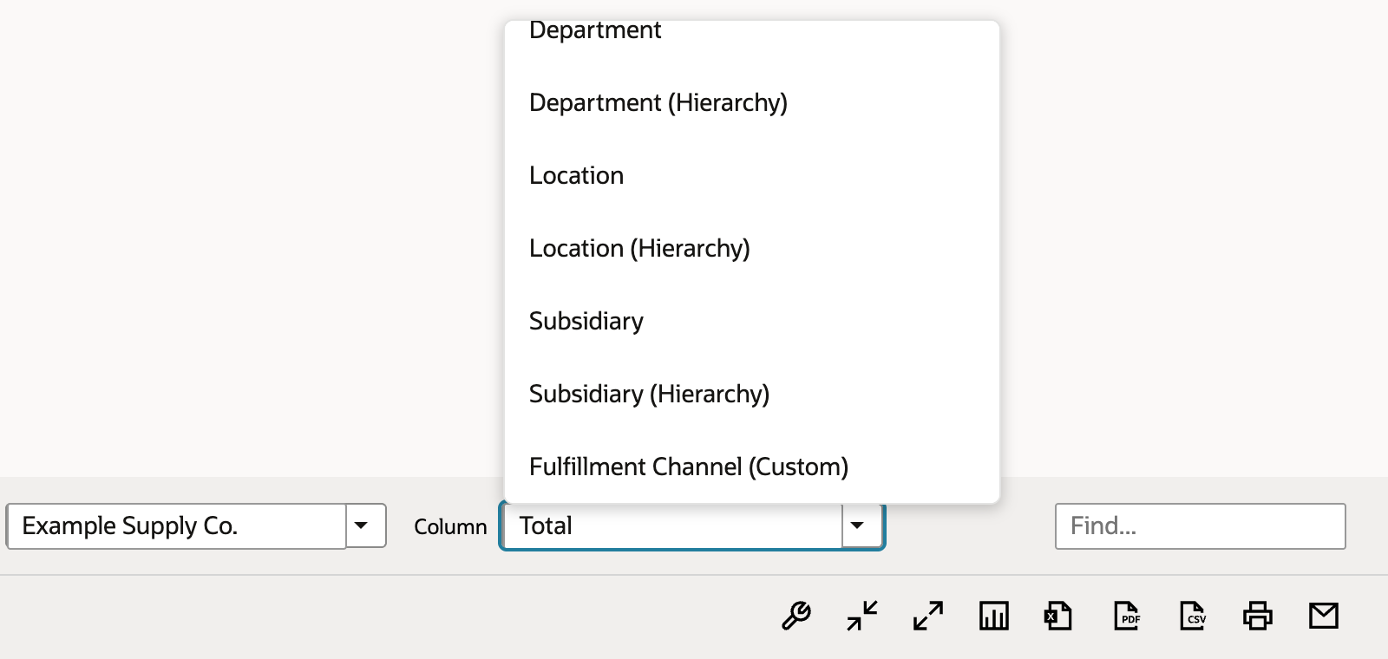Select Subsidiary from the list
This screenshot has height=659, width=1388.
pos(751,321)
